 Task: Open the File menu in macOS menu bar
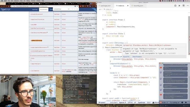(9, 1)
